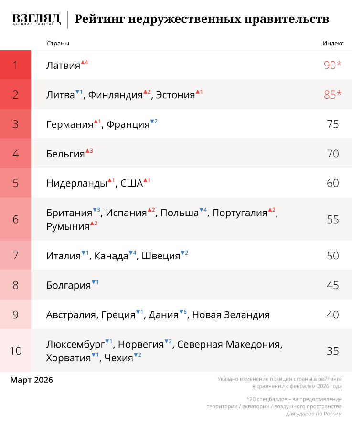
Task: Select the index value 90* for Латвия
Action: pos(332,65)
